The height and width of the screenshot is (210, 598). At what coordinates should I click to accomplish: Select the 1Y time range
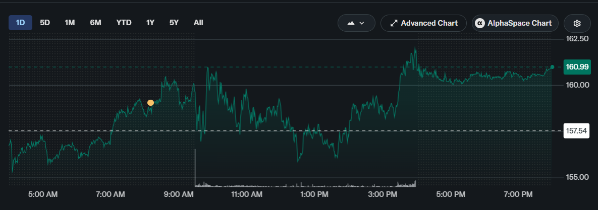coord(150,23)
